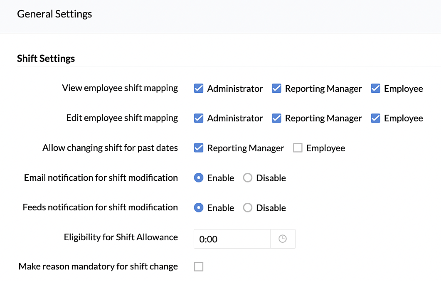Uncheck Employee for View employee shift mapping
Image resolution: width=441 pixels, height=281 pixels.
tap(376, 89)
